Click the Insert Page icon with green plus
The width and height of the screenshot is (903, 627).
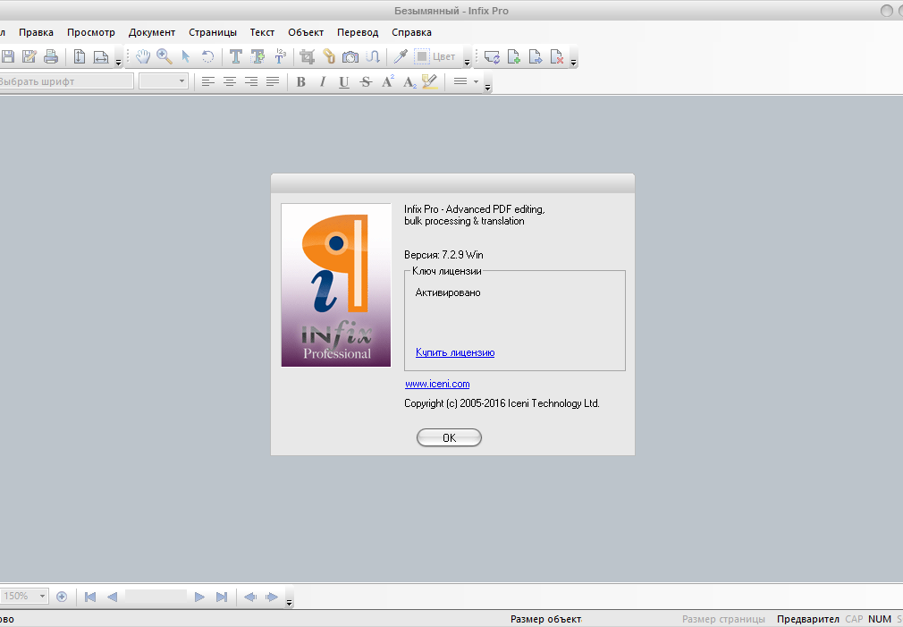tap(514, 56)
